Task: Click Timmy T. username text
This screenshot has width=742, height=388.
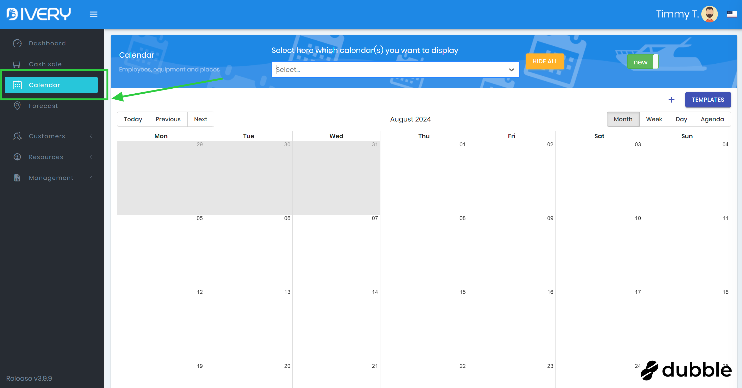Action: click(x=677, y=14)
